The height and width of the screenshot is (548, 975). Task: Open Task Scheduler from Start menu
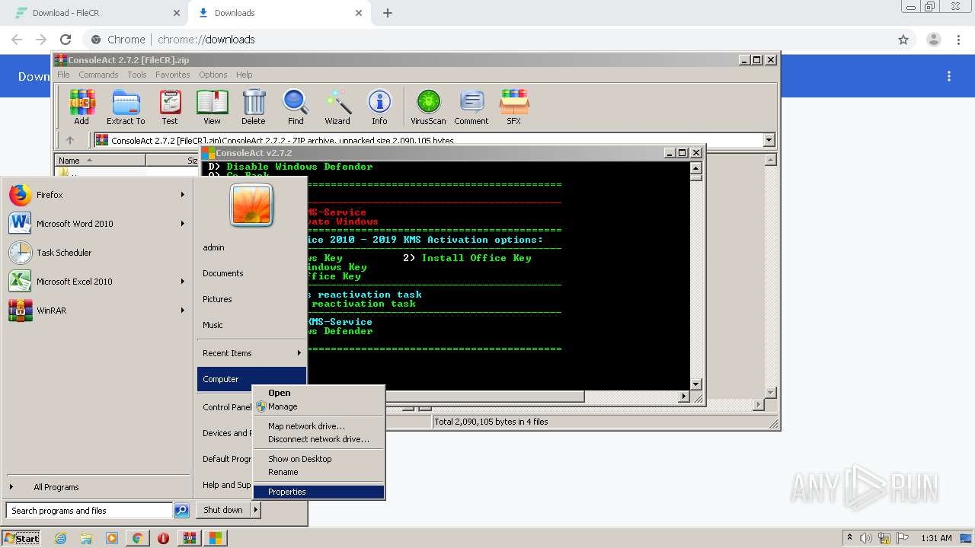tap(97, 253)
